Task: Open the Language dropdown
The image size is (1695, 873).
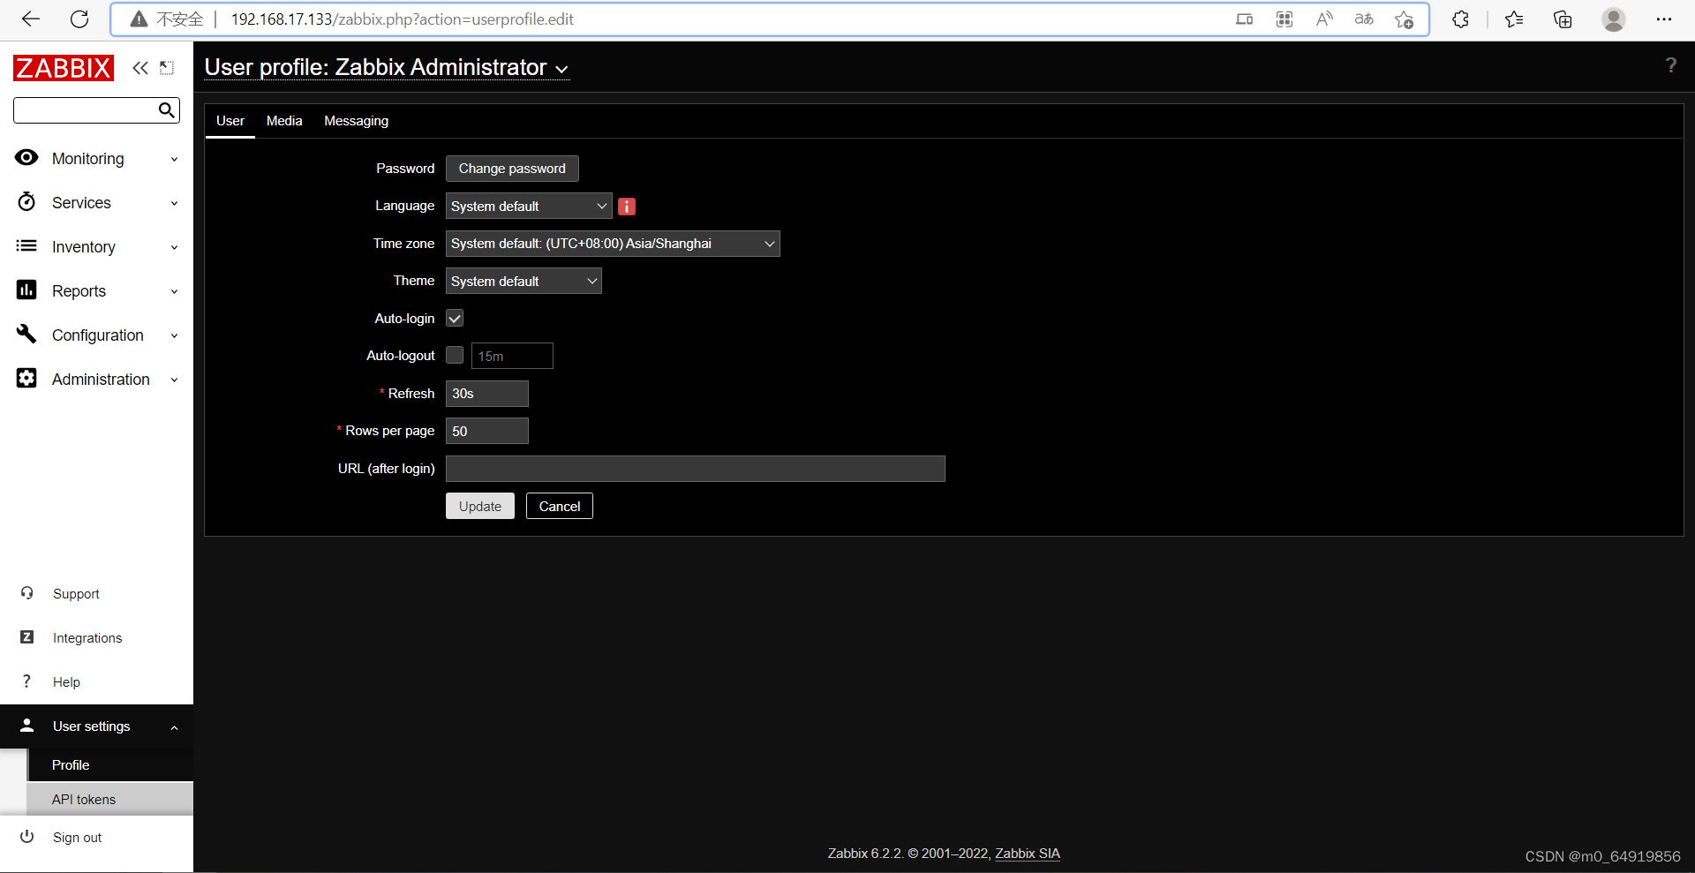Action: [x=529, y=206]
